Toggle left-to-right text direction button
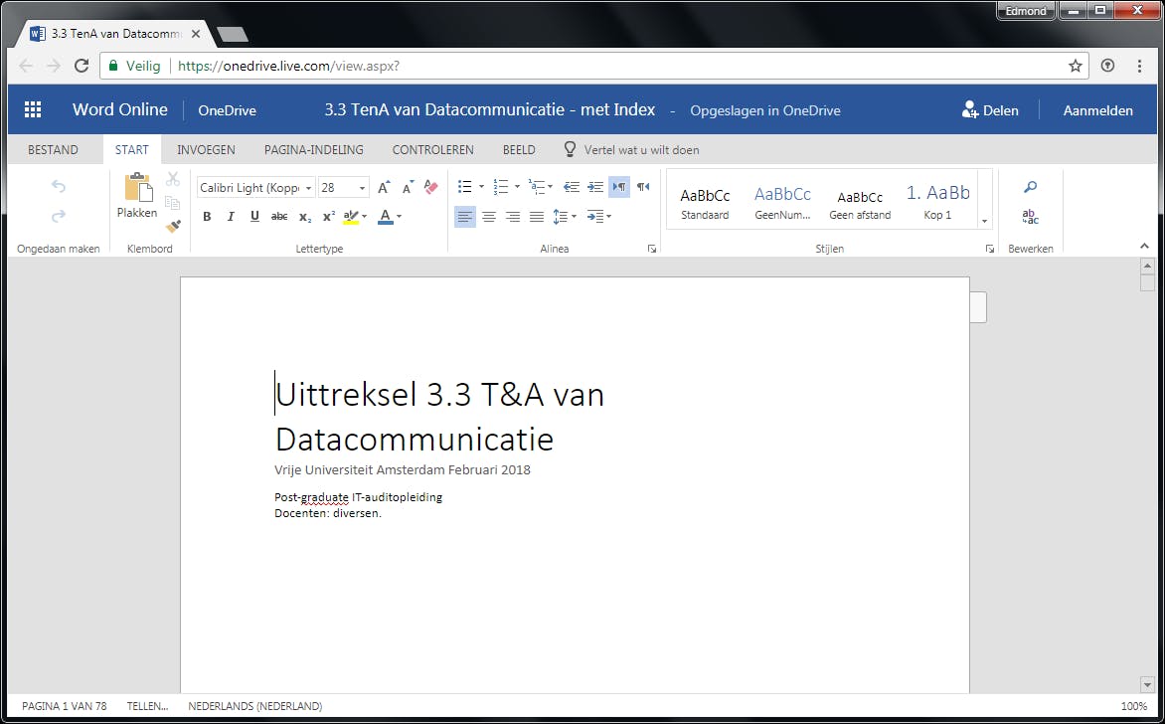The height and width of the screenshot is (724, 1165). click(x=619, y=187)
